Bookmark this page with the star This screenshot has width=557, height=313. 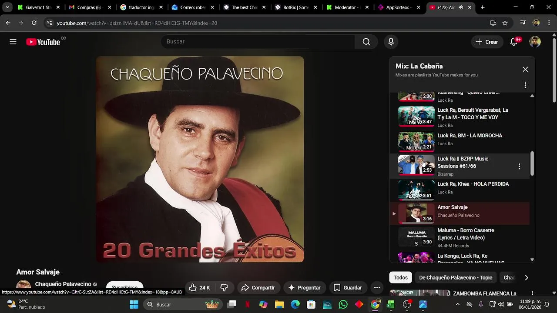[505, 23]
